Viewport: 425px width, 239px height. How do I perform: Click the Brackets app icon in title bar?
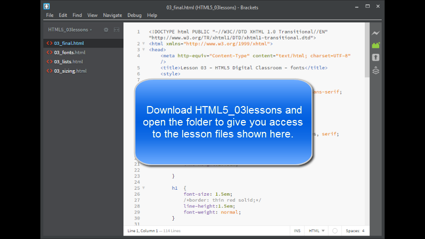[46, 6]
